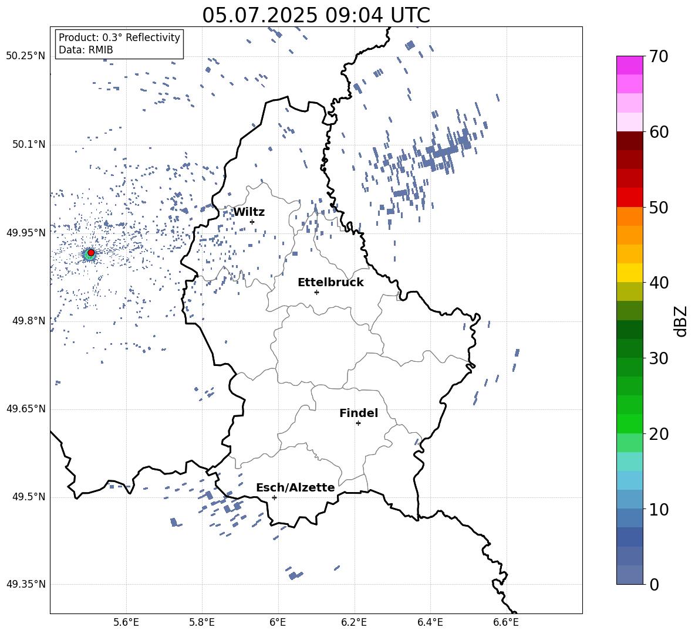Click the 70 colorbar tick label
Image resolution: width=695 pixels, height=634 pixels.
[659, 56]
